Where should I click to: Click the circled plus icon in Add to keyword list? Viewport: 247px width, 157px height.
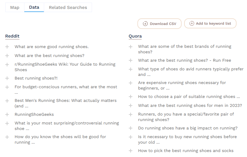click(192, 23)
